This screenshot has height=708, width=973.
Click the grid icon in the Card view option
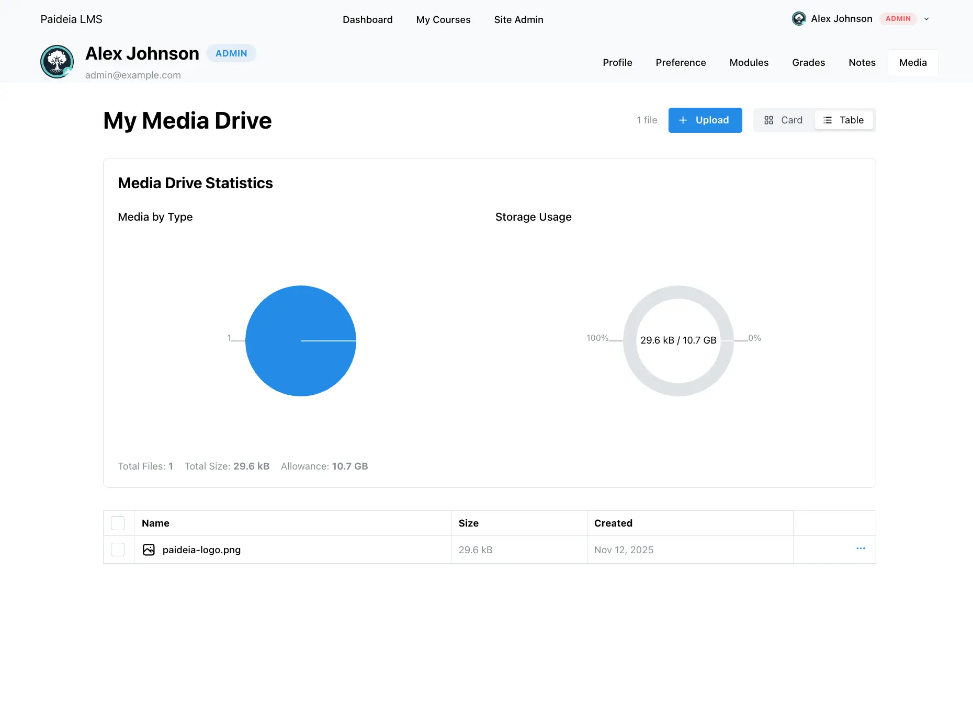768,120
